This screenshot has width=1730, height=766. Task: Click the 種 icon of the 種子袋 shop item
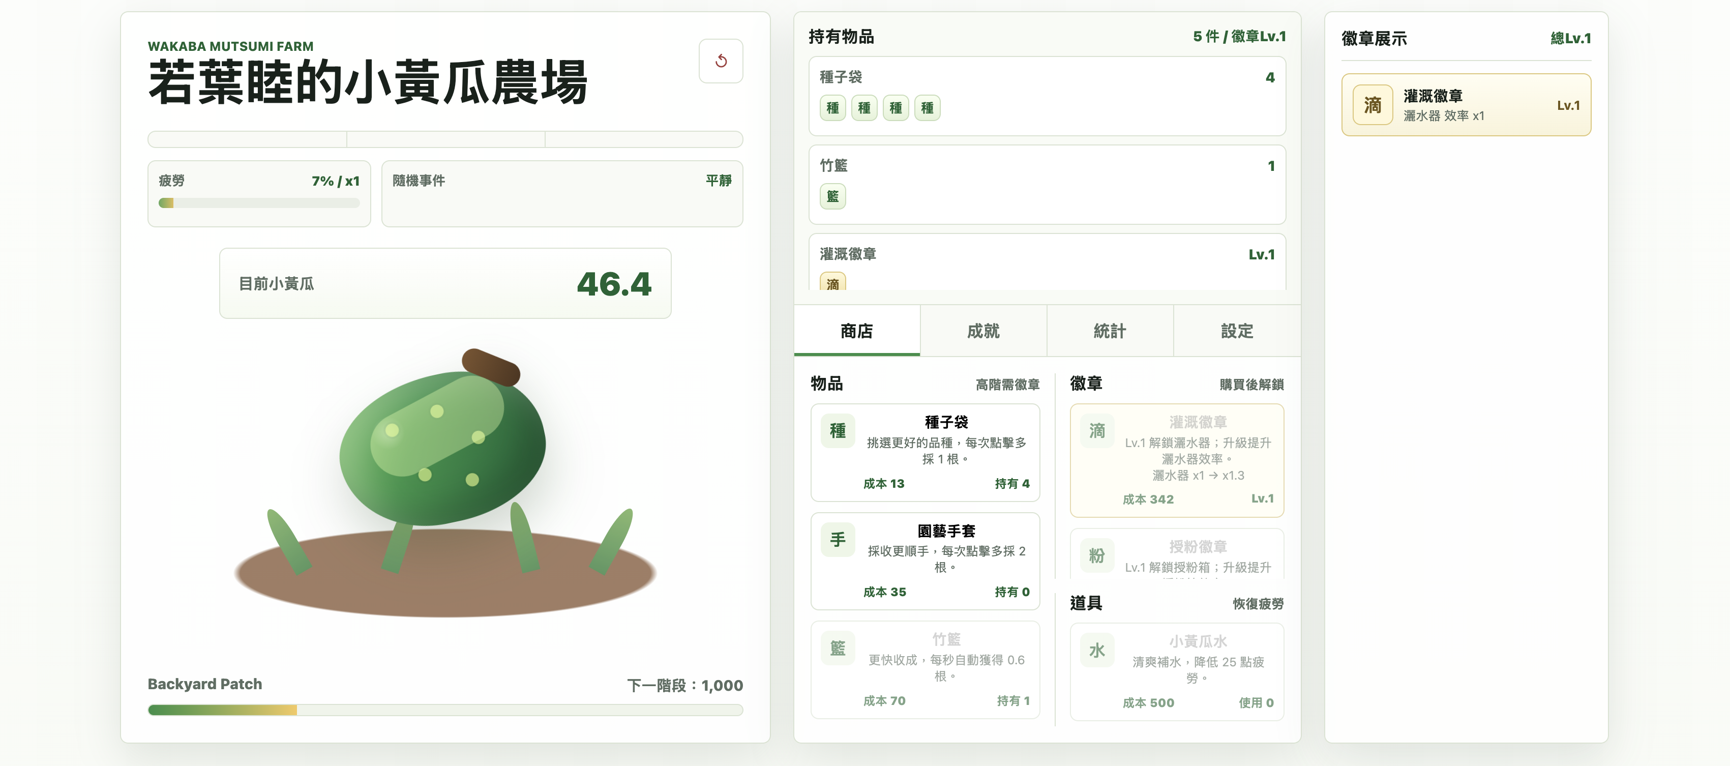(838, 431)
